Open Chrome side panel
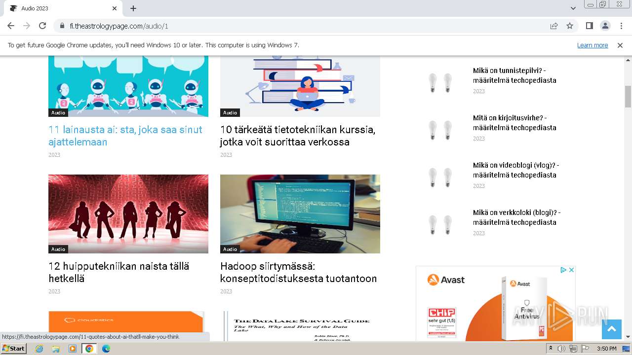 pos(589,26)
